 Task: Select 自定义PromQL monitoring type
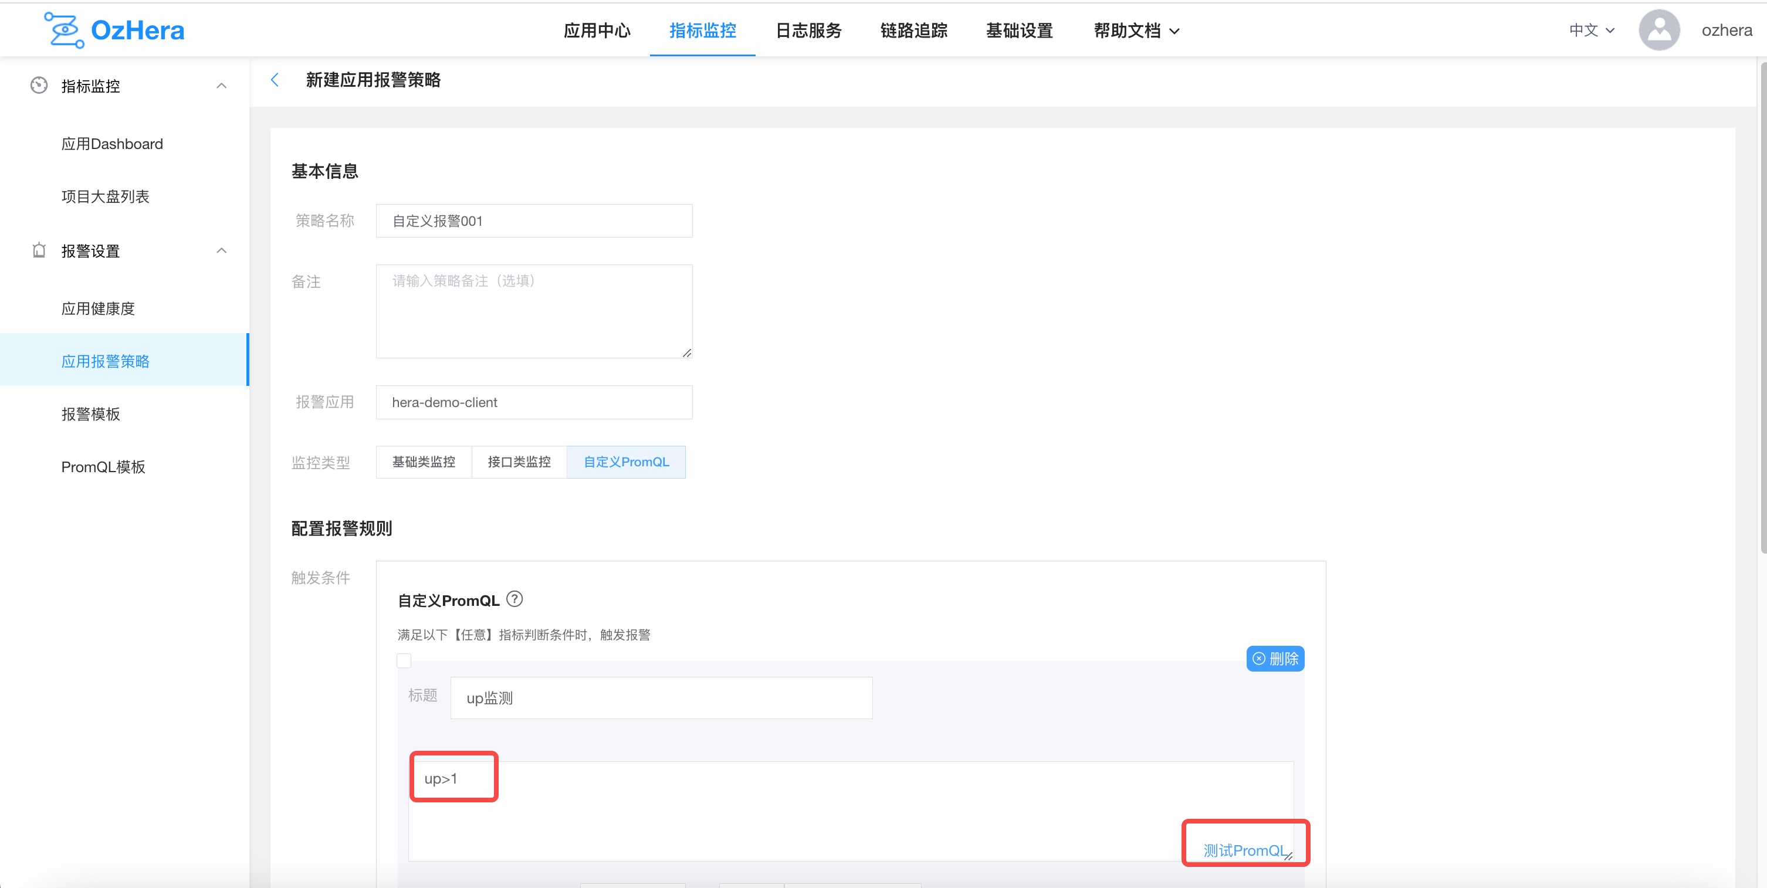pyautogui.click(x=627, y=462)
